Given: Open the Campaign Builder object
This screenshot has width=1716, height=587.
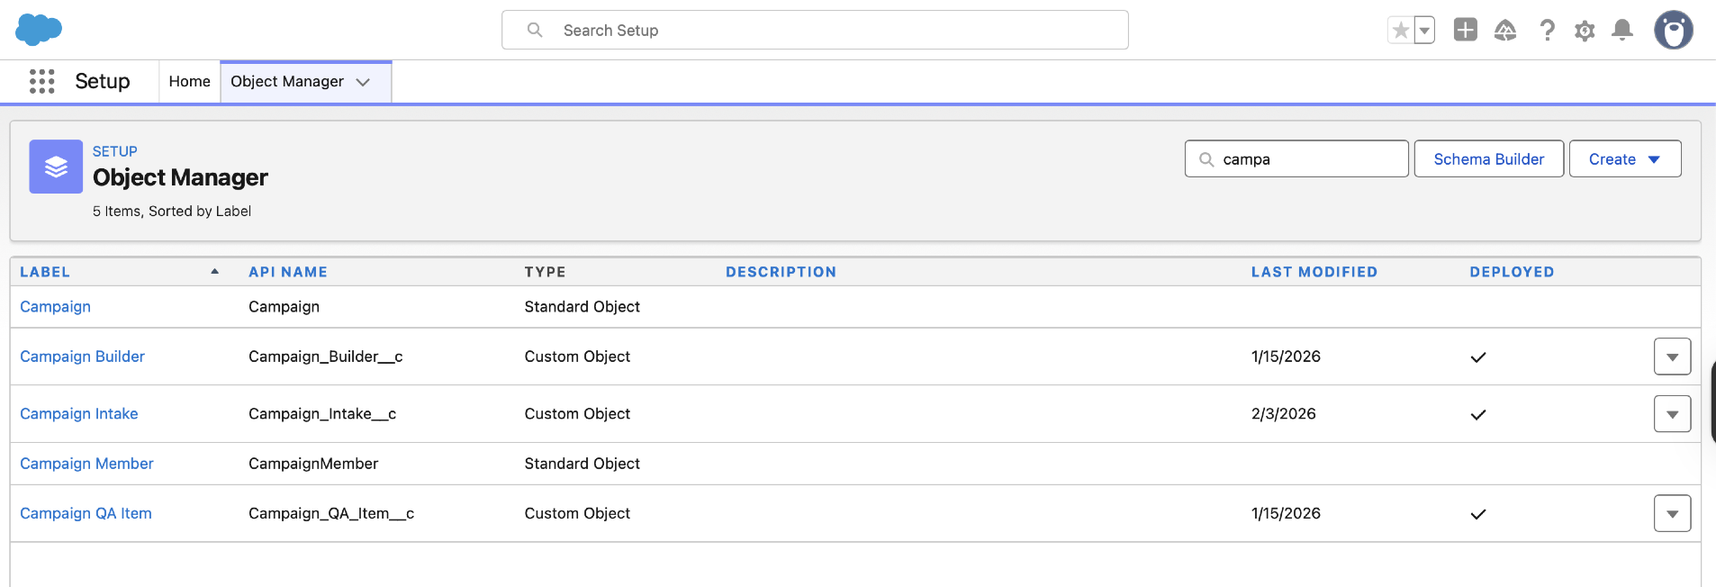Looking at the screenshot, I should click(x=82, y=357).
